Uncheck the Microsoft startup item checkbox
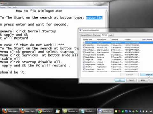Image resolution: width=153 pixels, height=114 pixels. click(84, 47)
